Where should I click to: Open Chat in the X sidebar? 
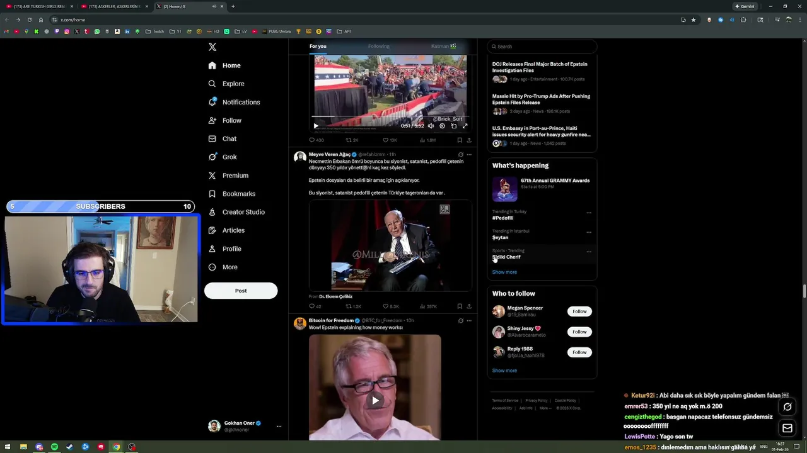pyautogui.click(x=222, y=138)
